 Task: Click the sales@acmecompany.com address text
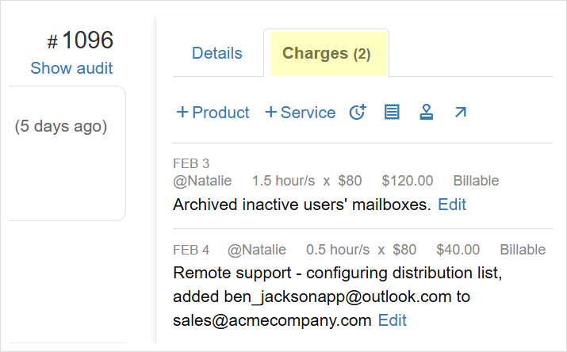(272, 320)
